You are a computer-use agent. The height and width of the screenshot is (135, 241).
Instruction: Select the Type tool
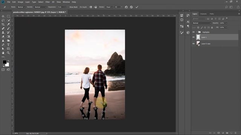coord(8,45)
